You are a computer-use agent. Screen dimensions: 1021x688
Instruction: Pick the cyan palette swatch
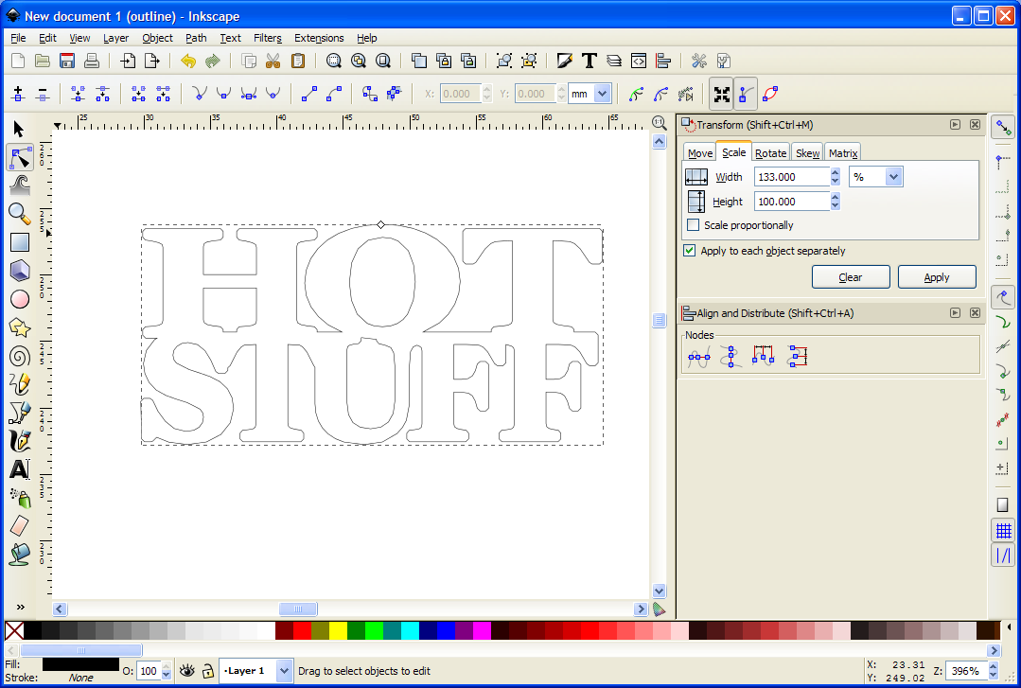[410, 630]
